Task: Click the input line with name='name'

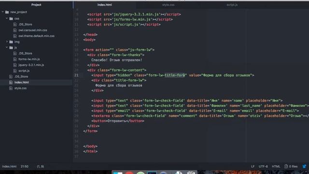Action: click(x=187, y=101)
